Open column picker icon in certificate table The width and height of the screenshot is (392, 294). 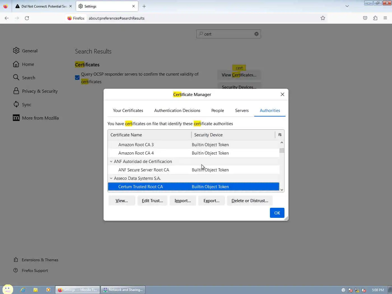coord(280,135)
